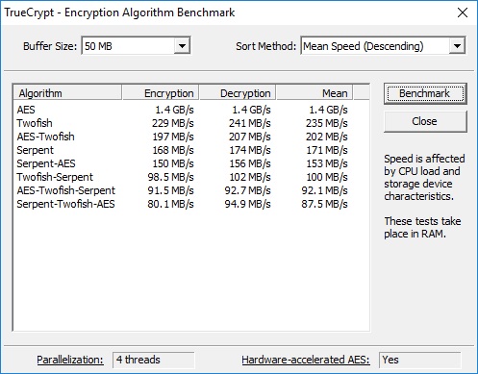Select the Twofish algorithm row

point(182,123)
